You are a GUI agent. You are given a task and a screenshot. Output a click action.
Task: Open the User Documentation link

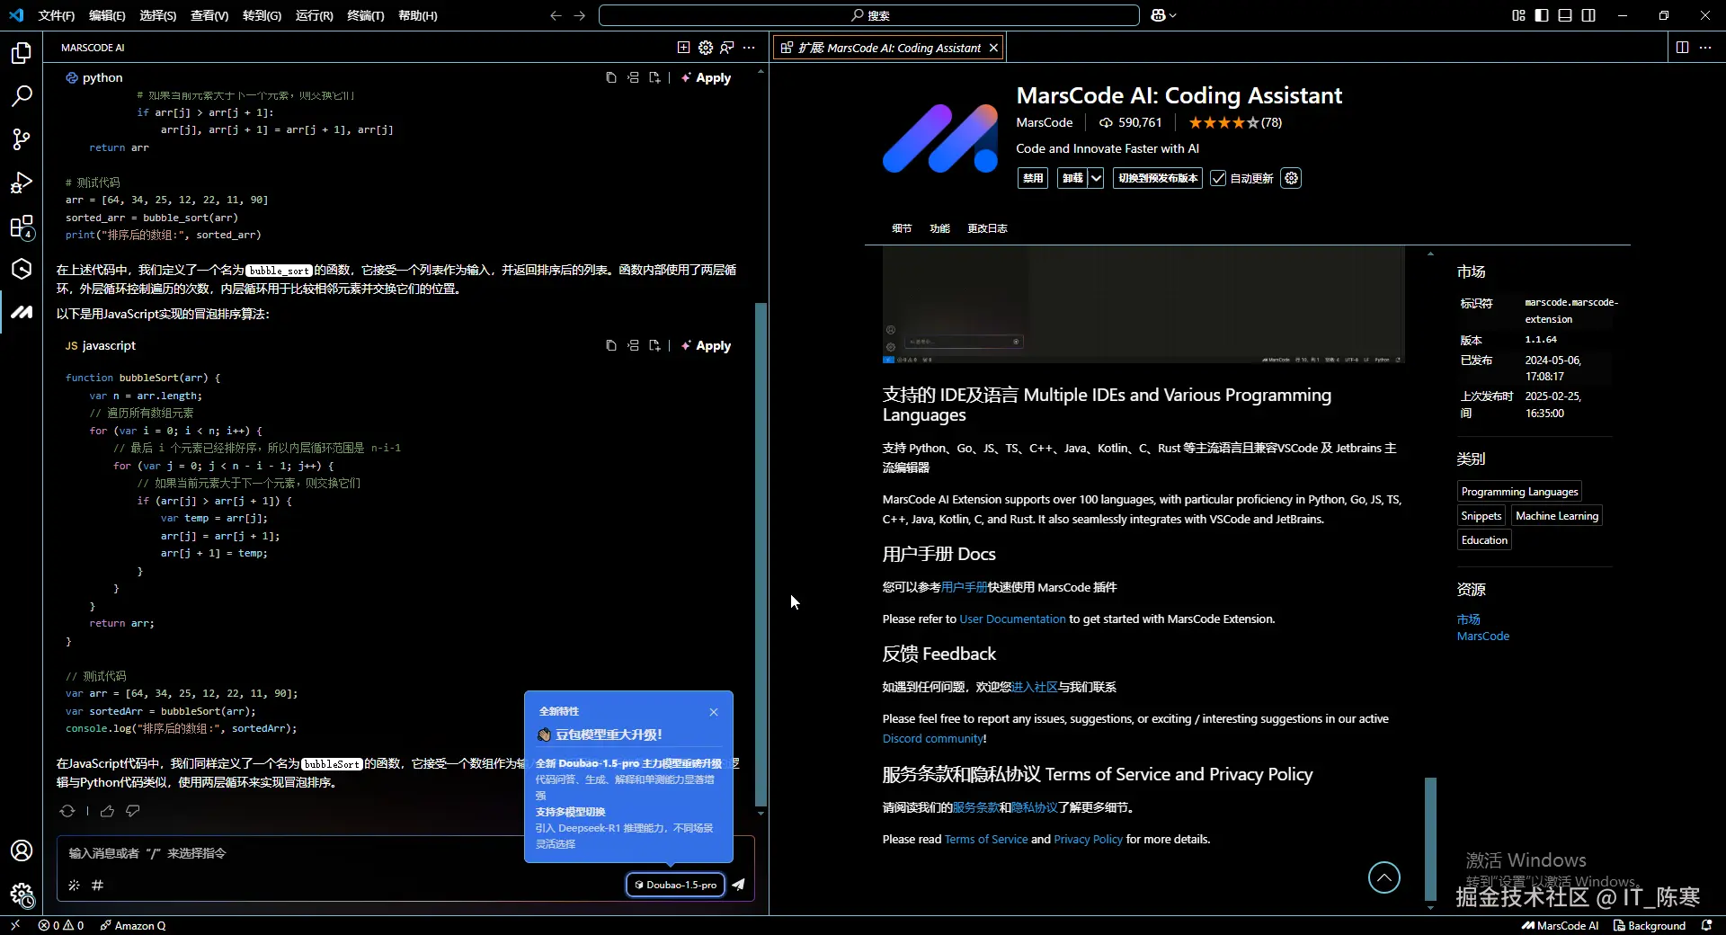1012,619
